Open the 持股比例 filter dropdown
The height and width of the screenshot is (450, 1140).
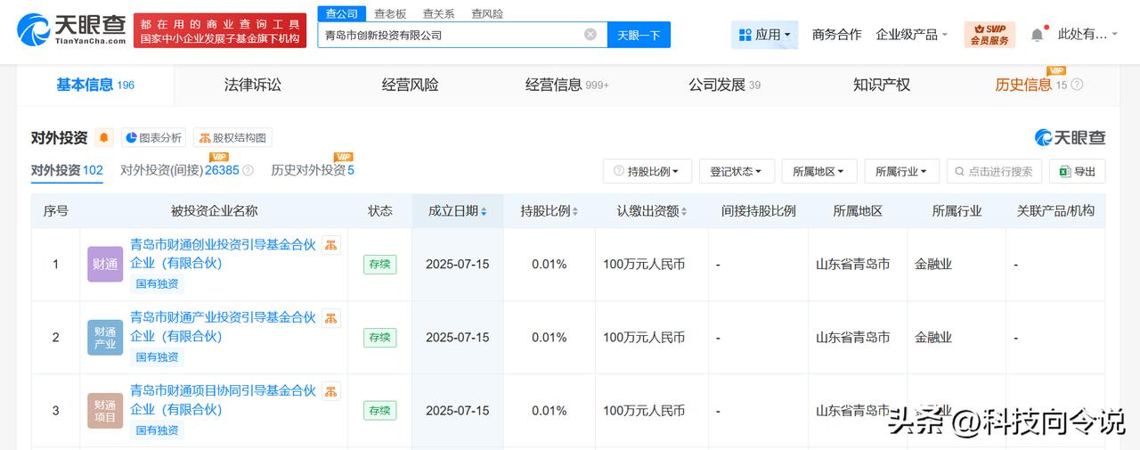coord(647,171)
